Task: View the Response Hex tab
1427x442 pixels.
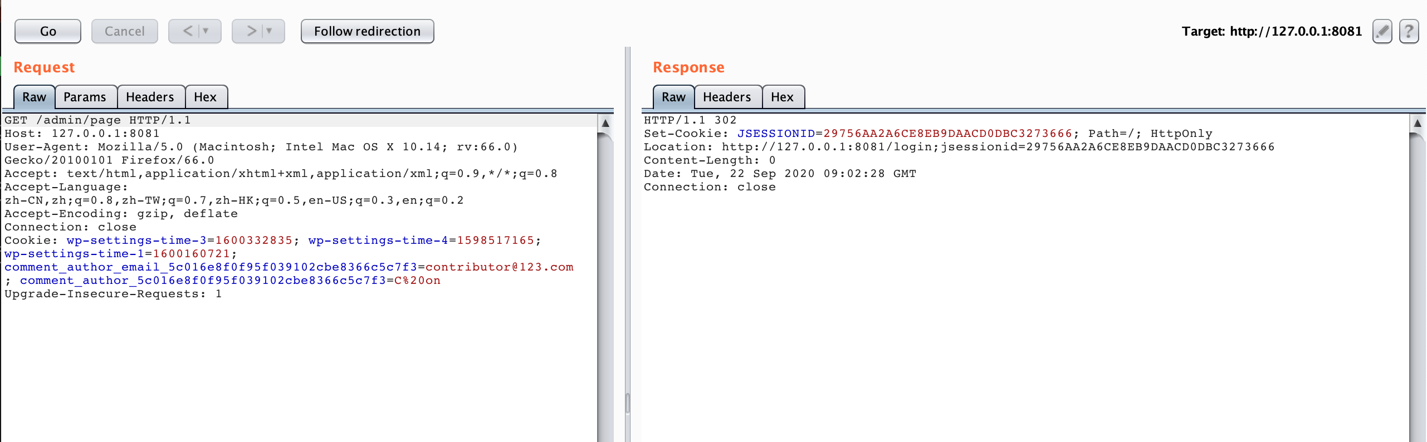Action: click(782, 97)
